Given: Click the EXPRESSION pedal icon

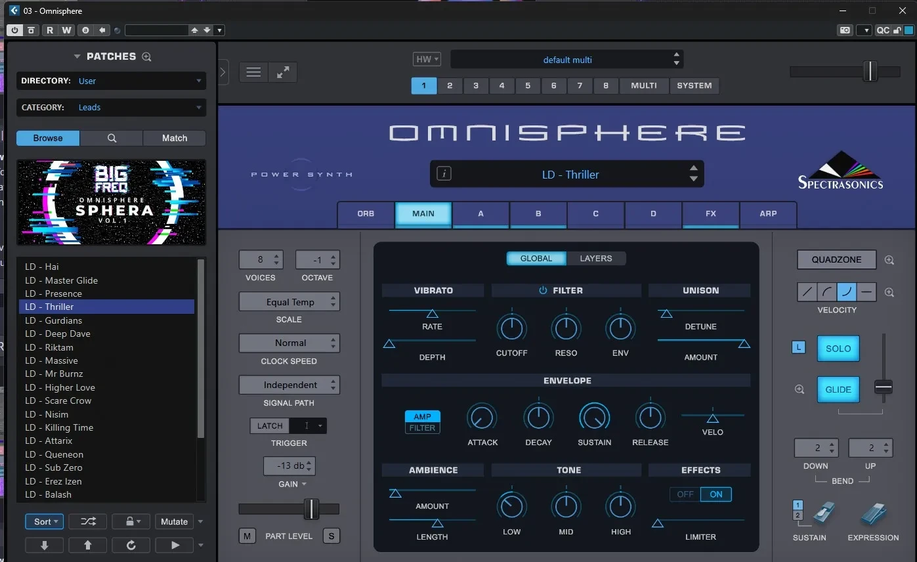Looking at the screenshot, I should 874,515.
